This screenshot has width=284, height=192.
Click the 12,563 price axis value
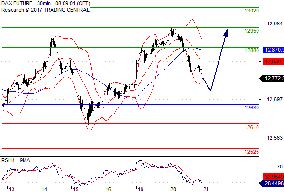point(274,138)
